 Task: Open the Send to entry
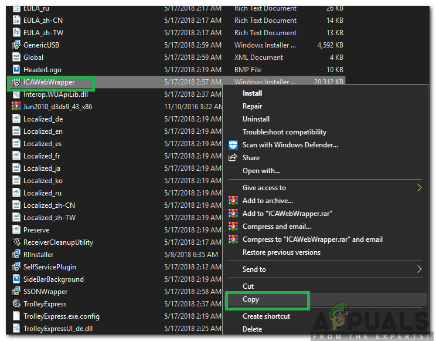click(254, 269)
